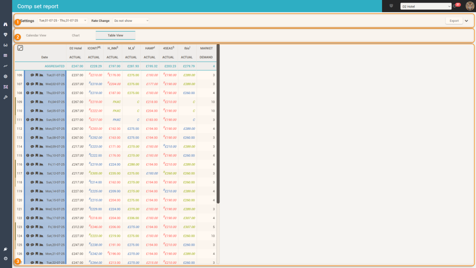The image size is (476, 268).
Task: Click 4SEAS rate £260.00 on Sat,12-07-25
Action: pyautogui.click(x=170, y=174)
